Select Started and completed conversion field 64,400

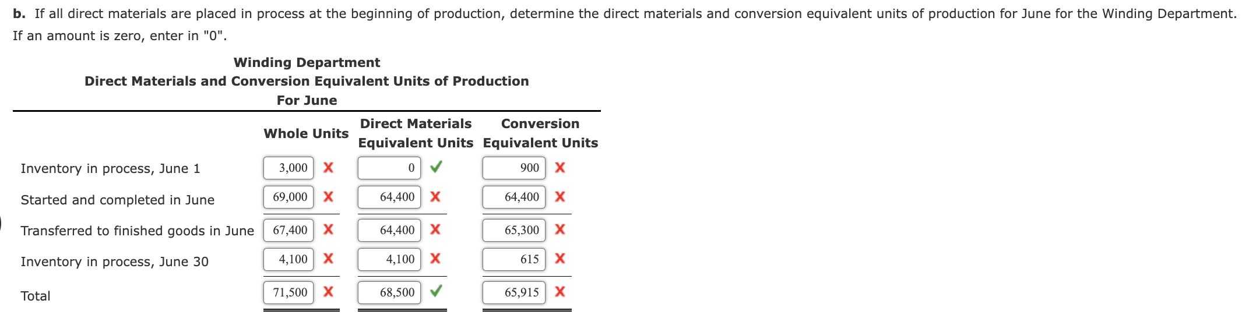pyautogui.click(x=513, y=197)
